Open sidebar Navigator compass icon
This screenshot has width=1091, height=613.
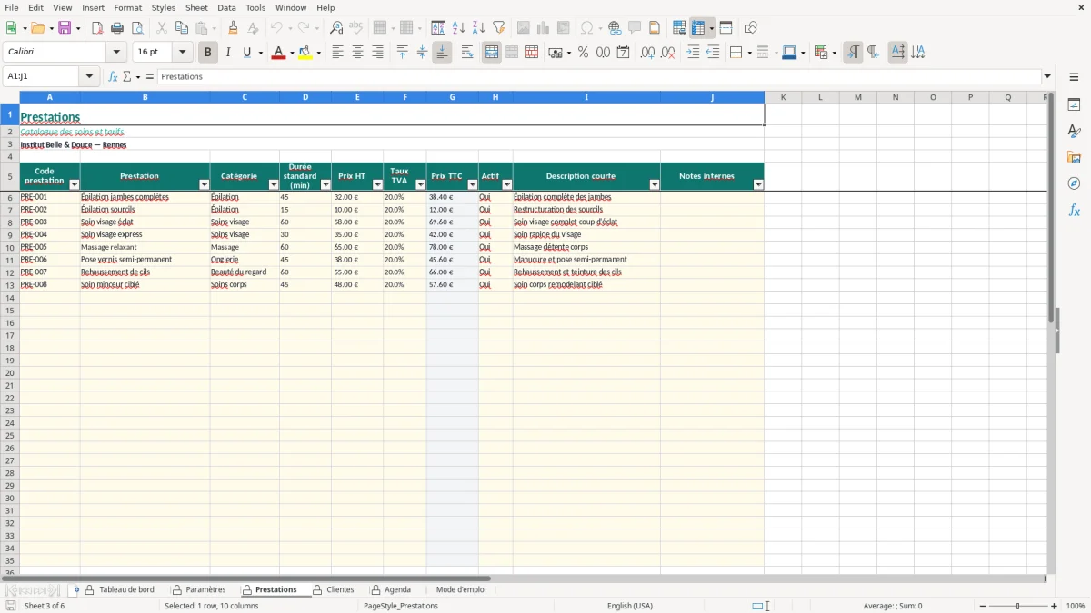(x=1074, y=184)
